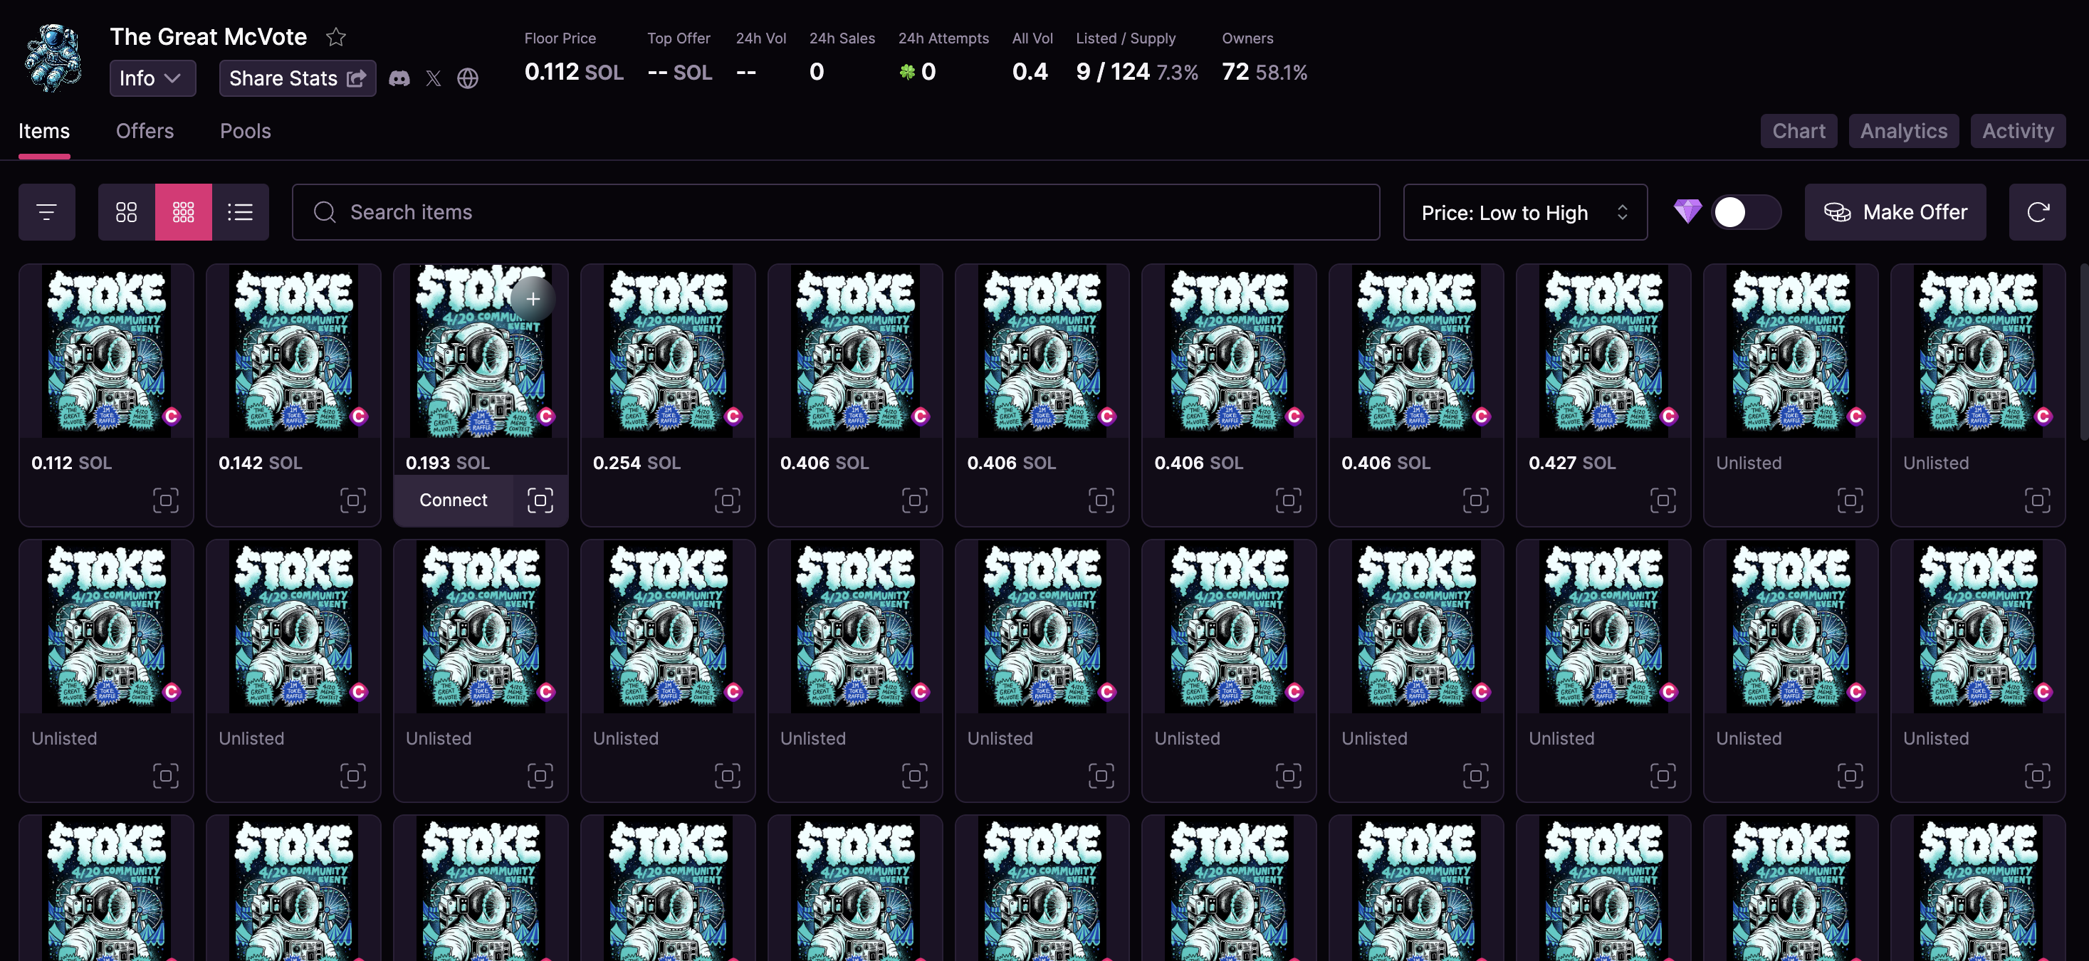Screen dimensions: 2089x961
Task: Click the Listed / Supply value 9 / 124
Action: pyautogui.click(x=1112, y=71)
